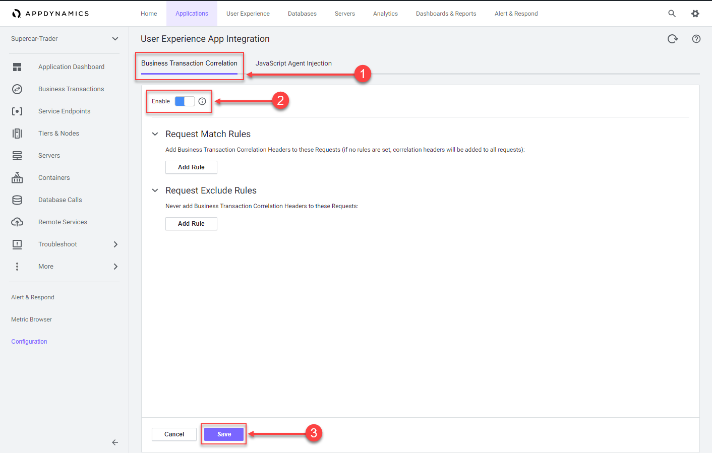Toggle the Enable switch
712x453 pixels.
click(185, 101)
